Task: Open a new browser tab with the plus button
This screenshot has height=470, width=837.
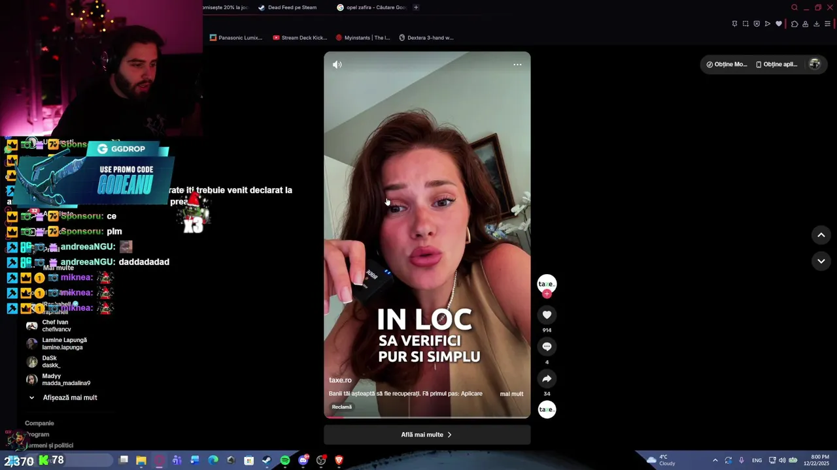Action: click(x=416, y=7)
